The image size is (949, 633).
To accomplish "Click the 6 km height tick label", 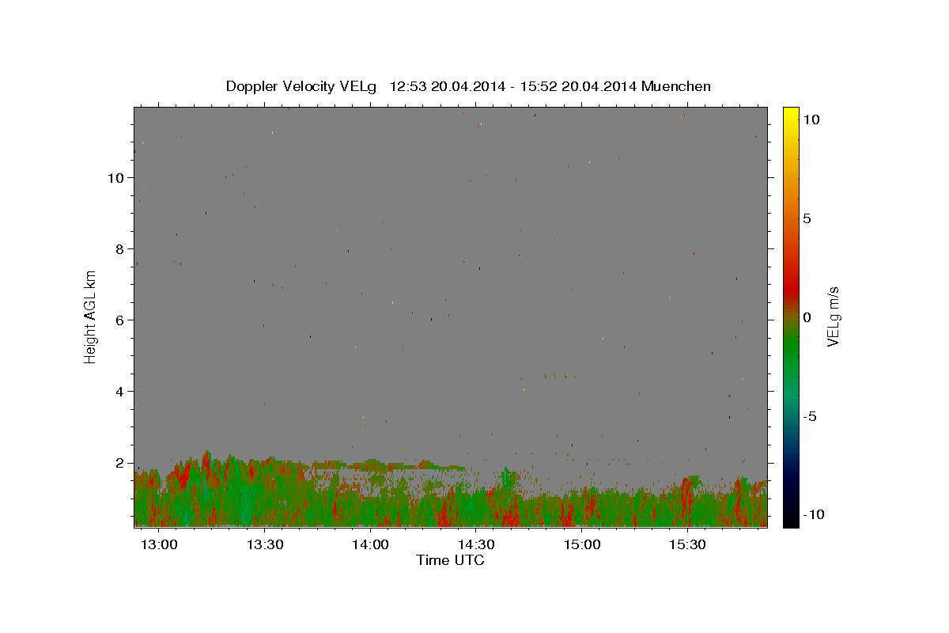I will click(119, 320).
